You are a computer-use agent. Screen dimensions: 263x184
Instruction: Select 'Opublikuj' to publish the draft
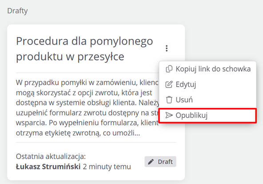[x=207, y=115]
